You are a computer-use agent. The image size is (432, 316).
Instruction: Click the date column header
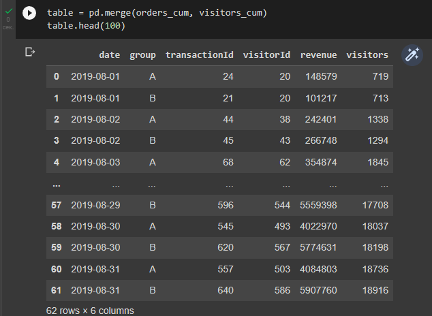coord(110,54)
